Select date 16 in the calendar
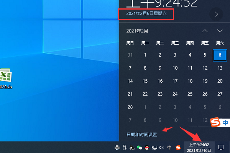The image size is (230, 153). (x=160, y=81)
